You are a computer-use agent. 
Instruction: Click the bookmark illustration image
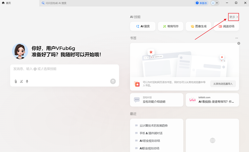(x=185, y=60)
